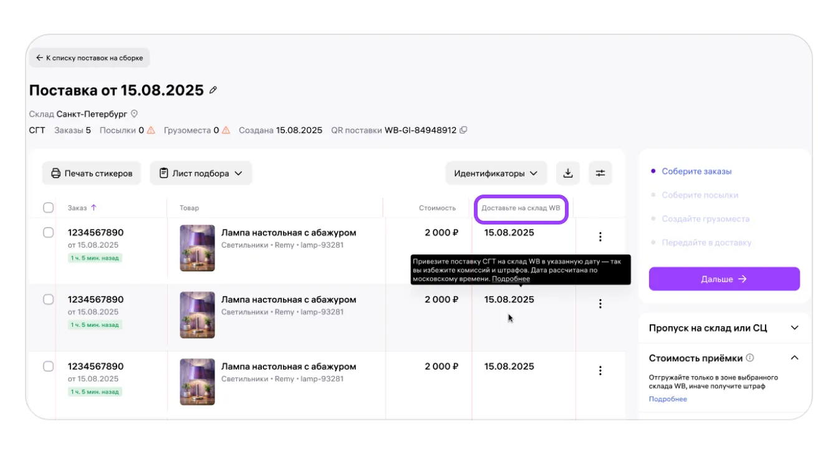The height and width of the screenshot is (454, 838).
Task: Open the table settings sliders icon
Action: 600,173
